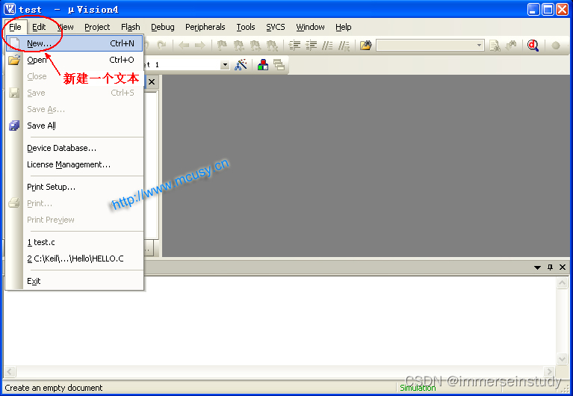This screenshot has width=573, height=396.
Task: Reopen recent file 1 test.c
Action: [75, 242]
